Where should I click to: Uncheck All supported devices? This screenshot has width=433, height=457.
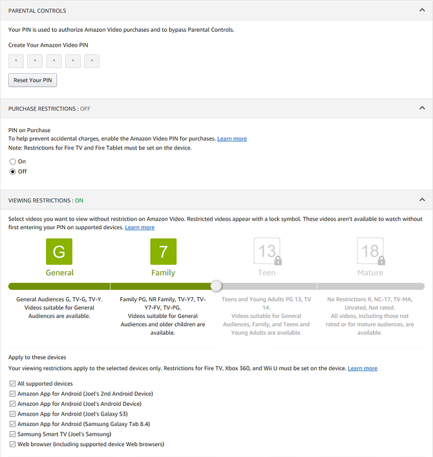[x=13, y=384]
